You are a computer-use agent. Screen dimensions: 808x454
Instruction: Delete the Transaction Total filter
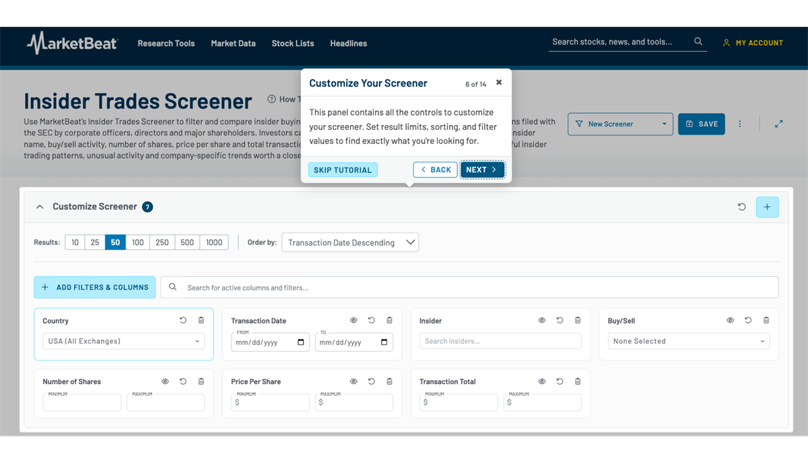coord(578,381)
